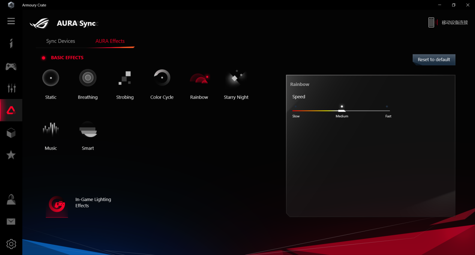
Task: Open the star Featured sidebar icon
Action: (x=11, y=155)
